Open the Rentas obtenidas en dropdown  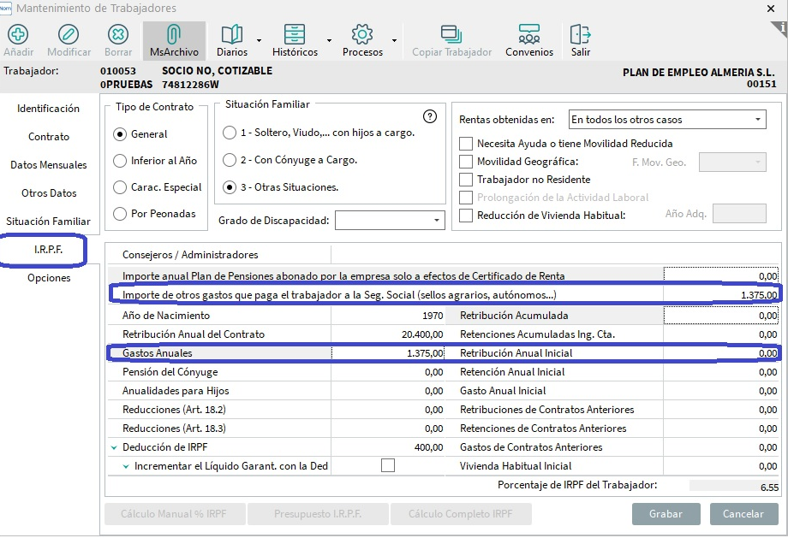pyautogui.click(x=757, y=120)
